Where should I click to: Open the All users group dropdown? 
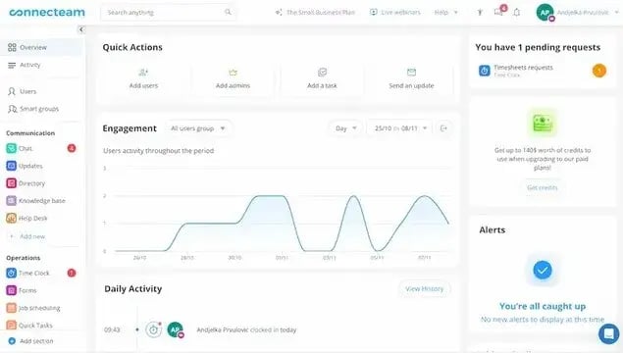coord(198,128)
